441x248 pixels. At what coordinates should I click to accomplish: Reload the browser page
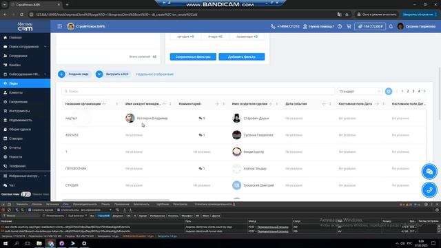[x=21, y=14]
